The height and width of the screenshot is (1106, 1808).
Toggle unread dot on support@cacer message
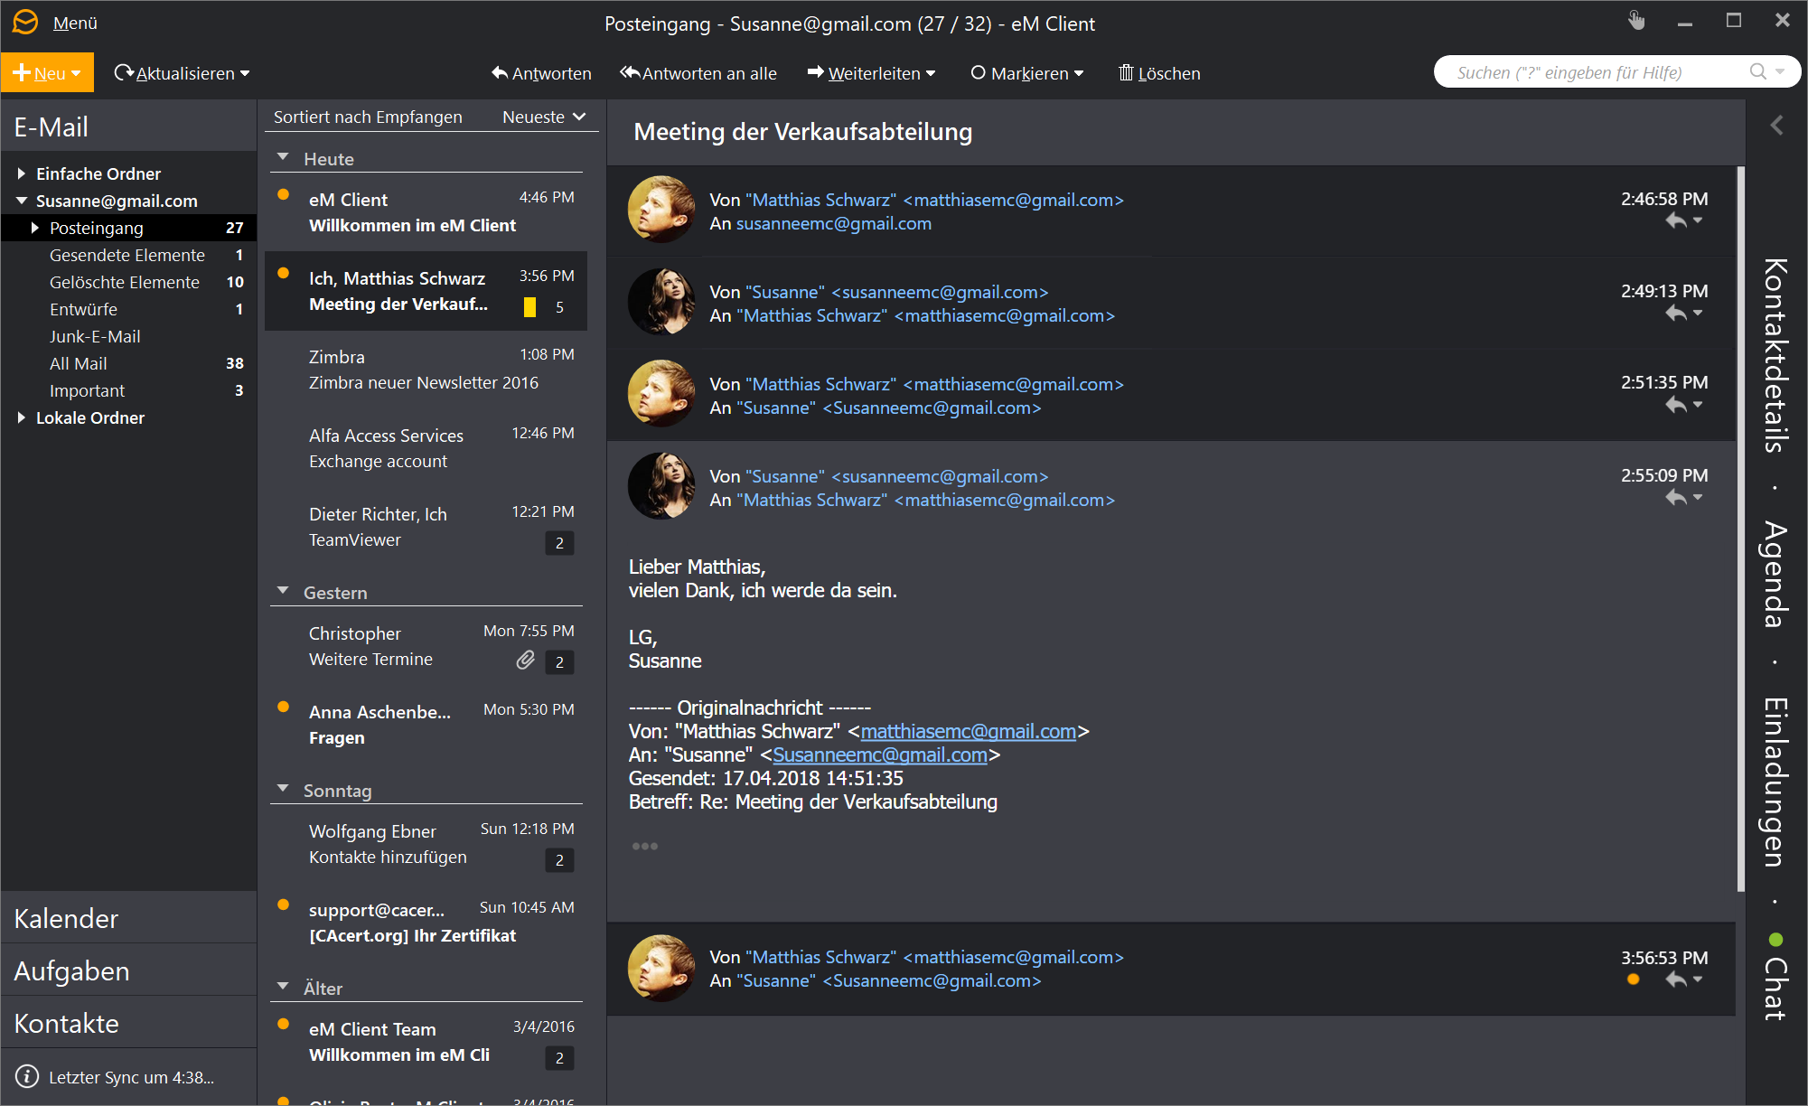coord(283,904)
